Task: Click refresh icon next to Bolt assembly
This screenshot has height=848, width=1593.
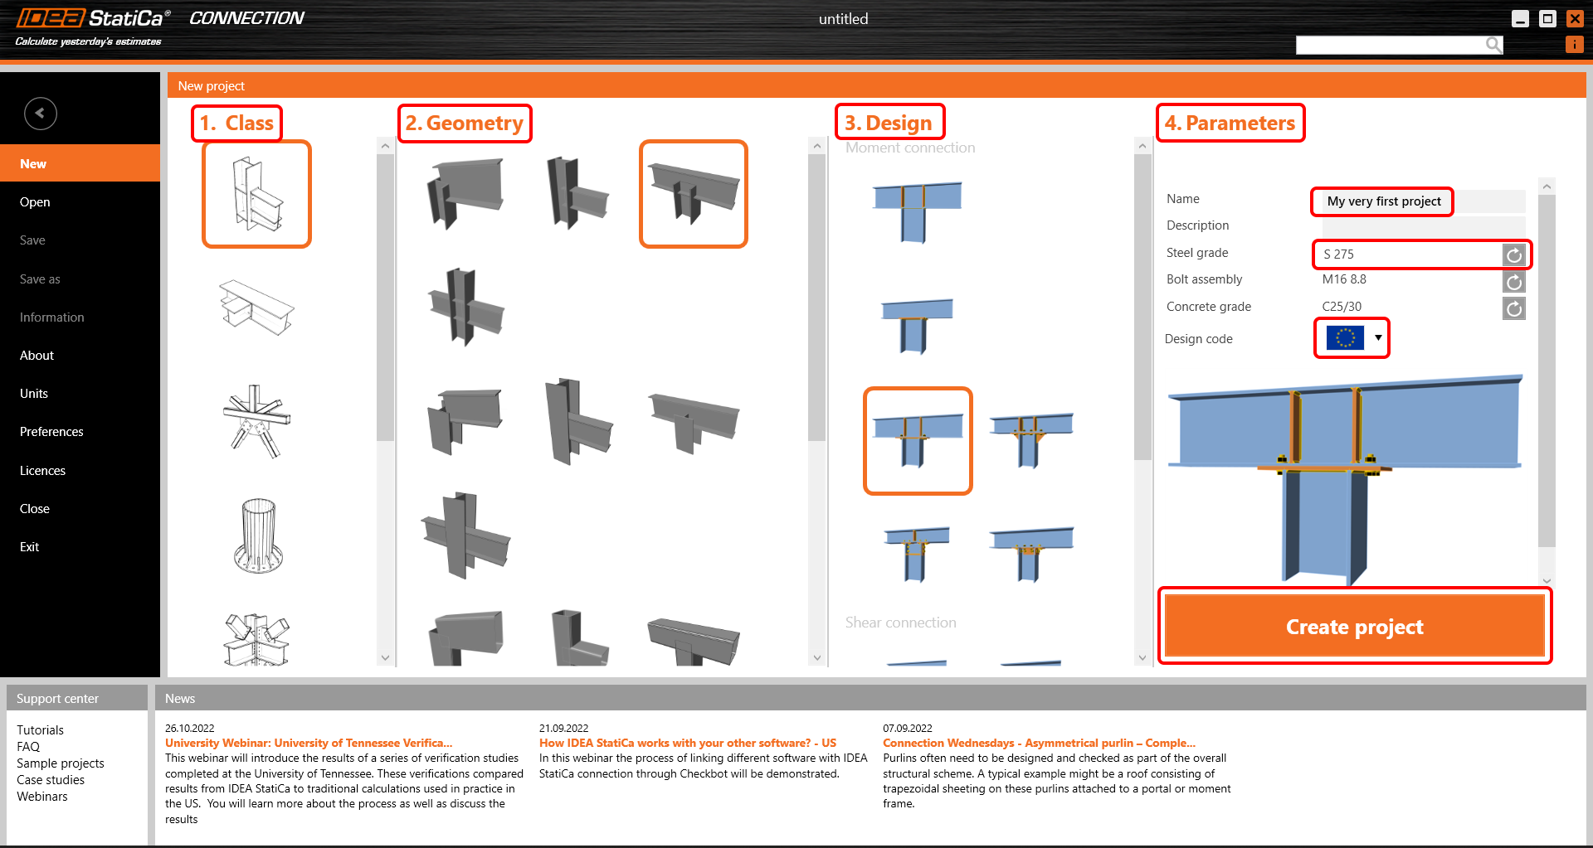Action: click(1514, 282)
